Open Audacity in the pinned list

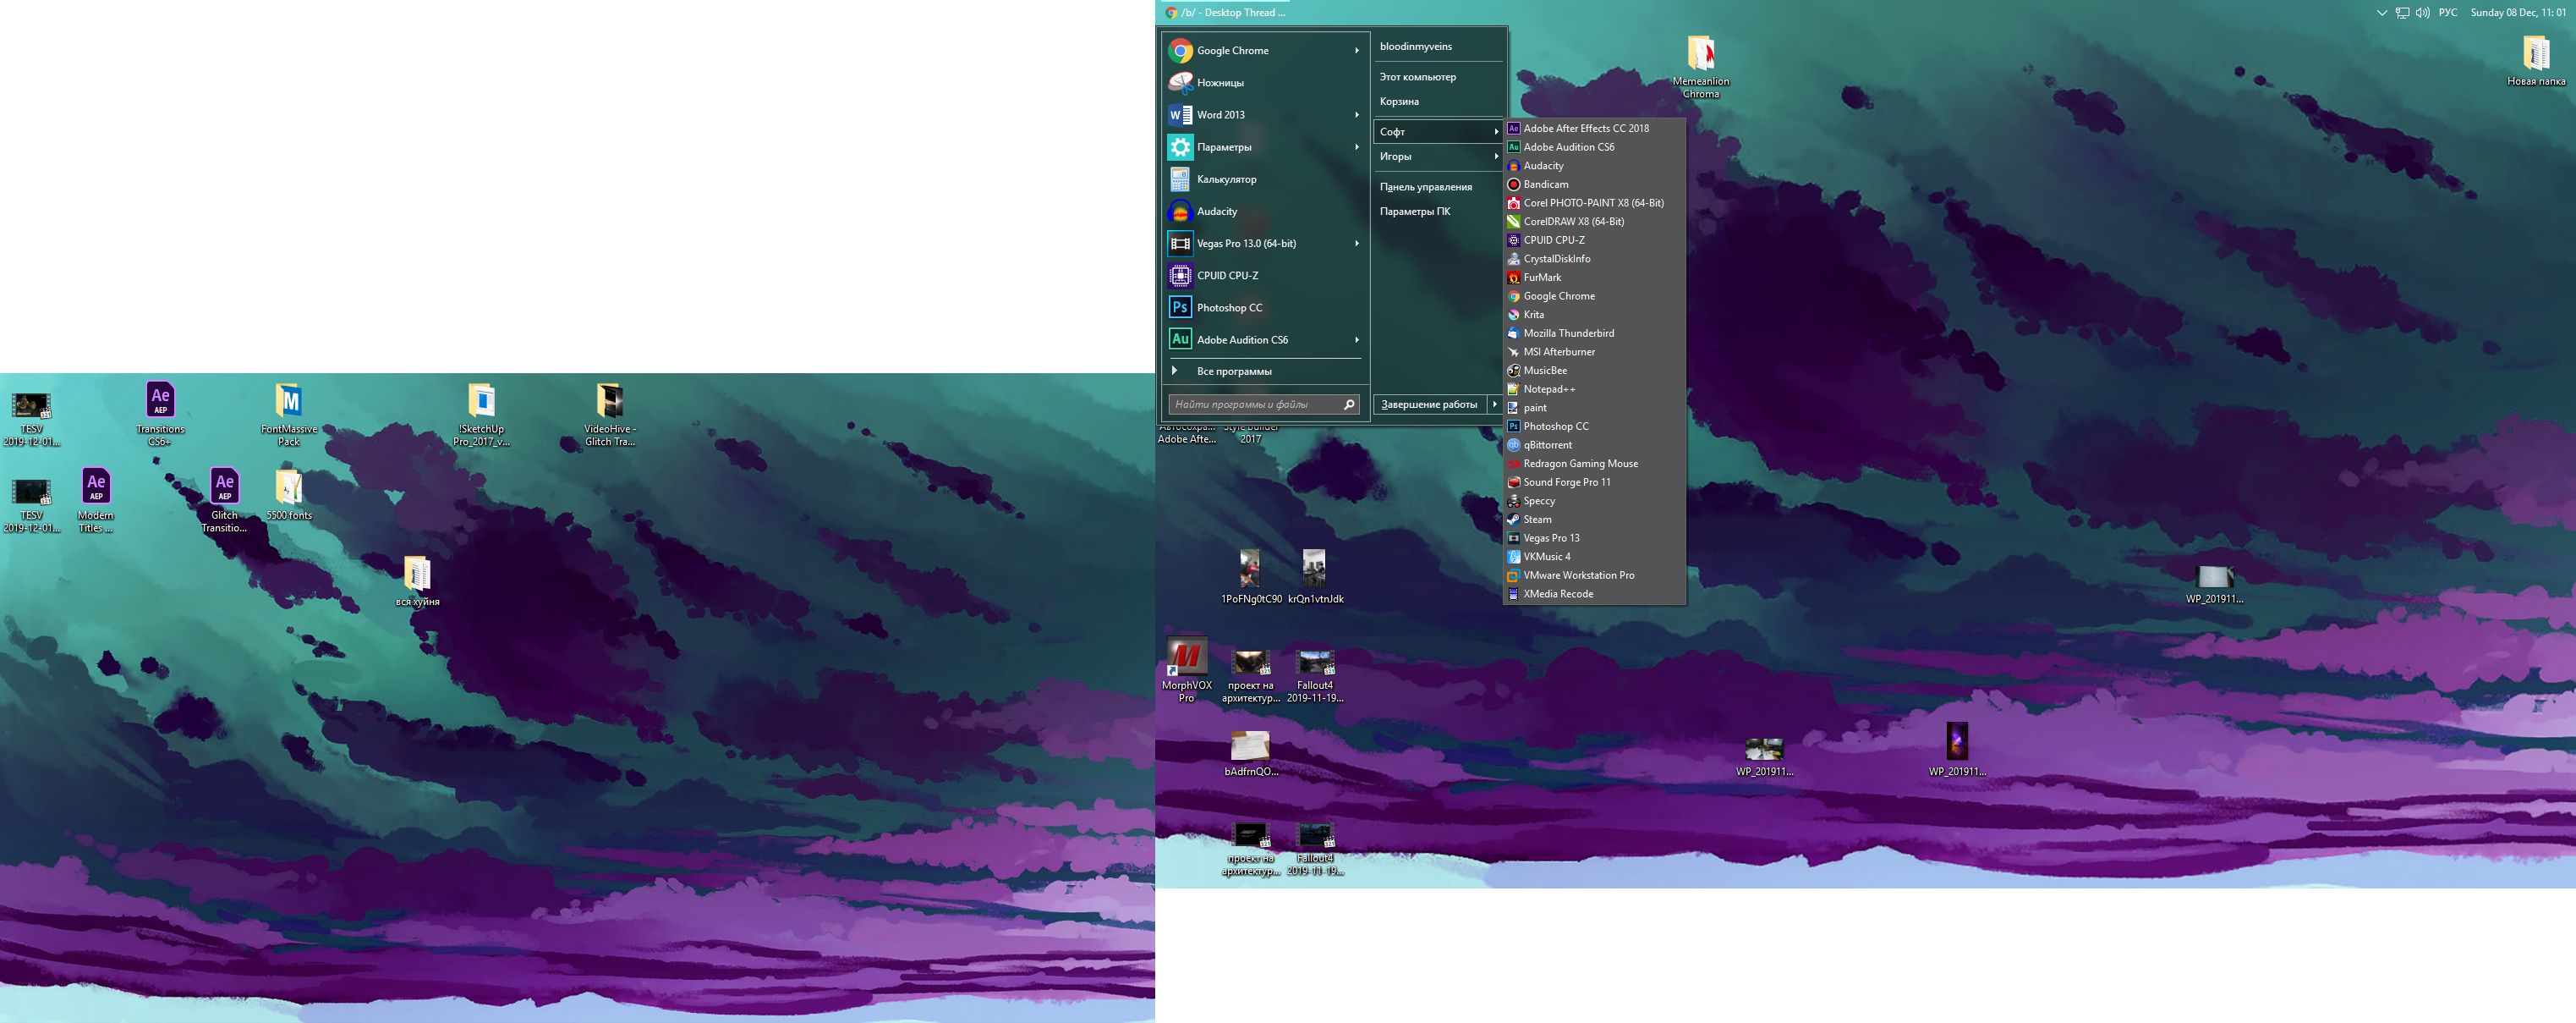(x=1264, y=212)
